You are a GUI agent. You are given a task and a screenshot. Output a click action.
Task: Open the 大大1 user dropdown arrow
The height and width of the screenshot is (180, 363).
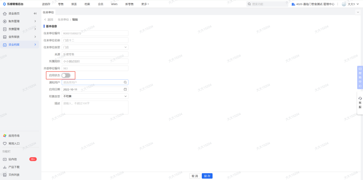click(x=358, y=4)
